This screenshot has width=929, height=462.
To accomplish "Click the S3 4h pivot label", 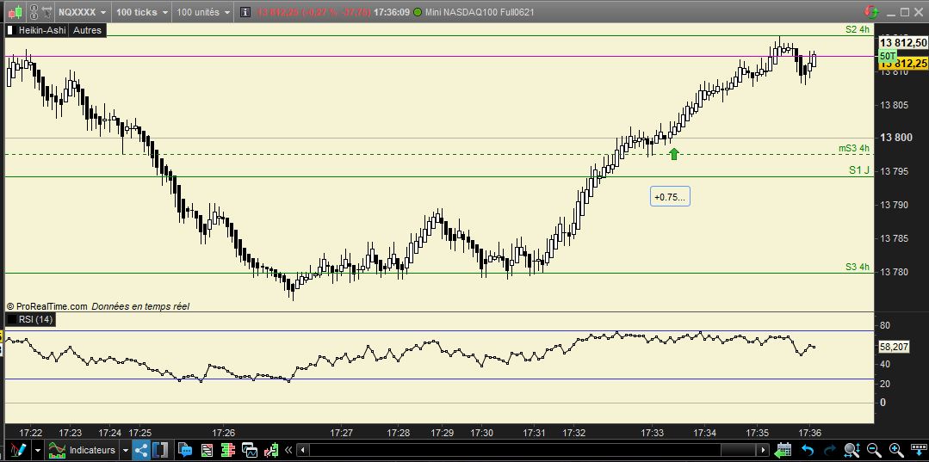I will (x=858, y=267).
